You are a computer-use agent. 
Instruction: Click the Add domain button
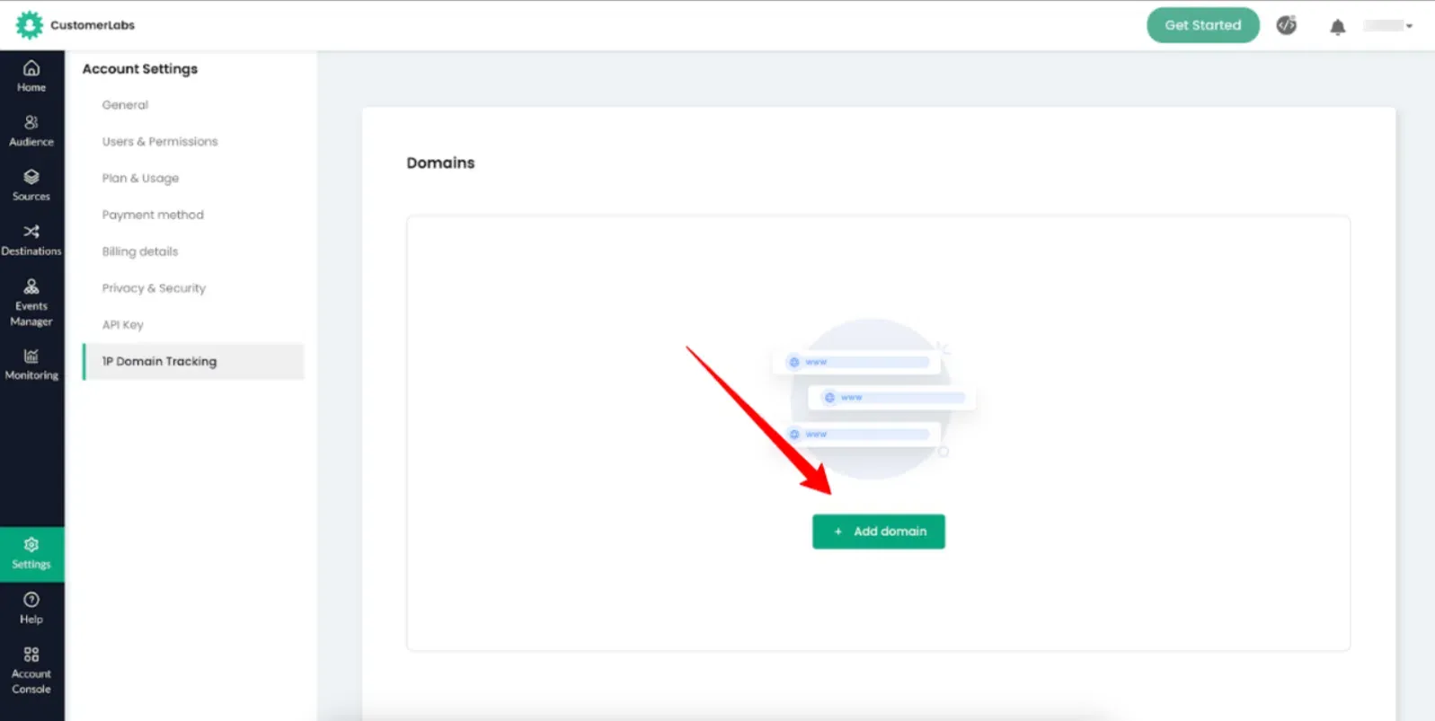coord(879,532)
